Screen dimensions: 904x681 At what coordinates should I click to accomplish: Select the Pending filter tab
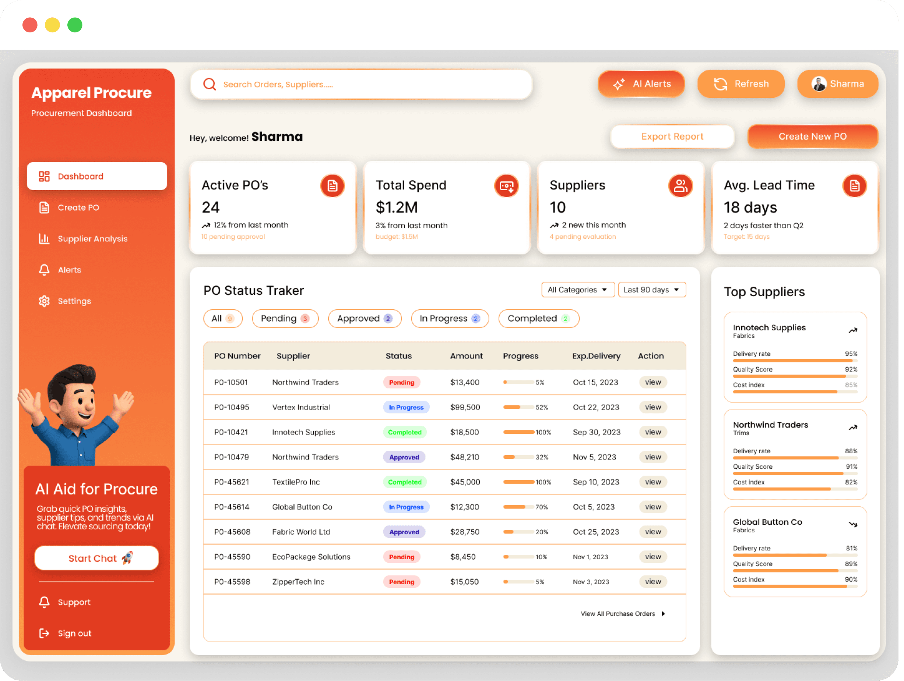coord(285,319)
